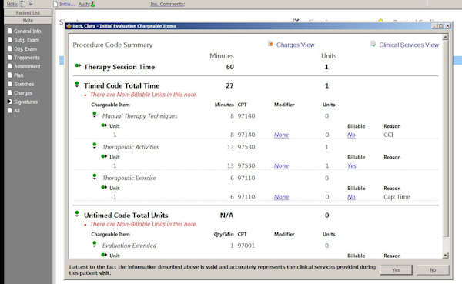Image resolution: width=462 pixels, height=284 pixels.
Task: Collapse Evaluation Extended item
Action: (94, 244)
